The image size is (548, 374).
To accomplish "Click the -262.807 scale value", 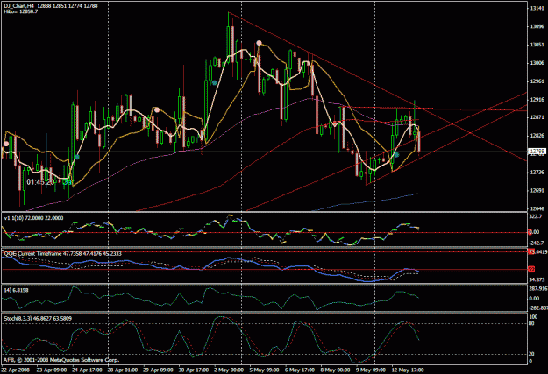I will [x=538, y=307].
